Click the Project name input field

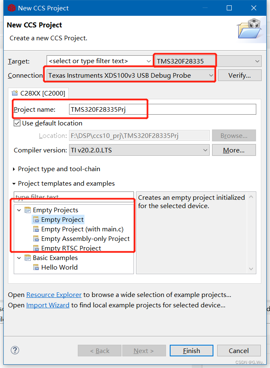point(161,109)
